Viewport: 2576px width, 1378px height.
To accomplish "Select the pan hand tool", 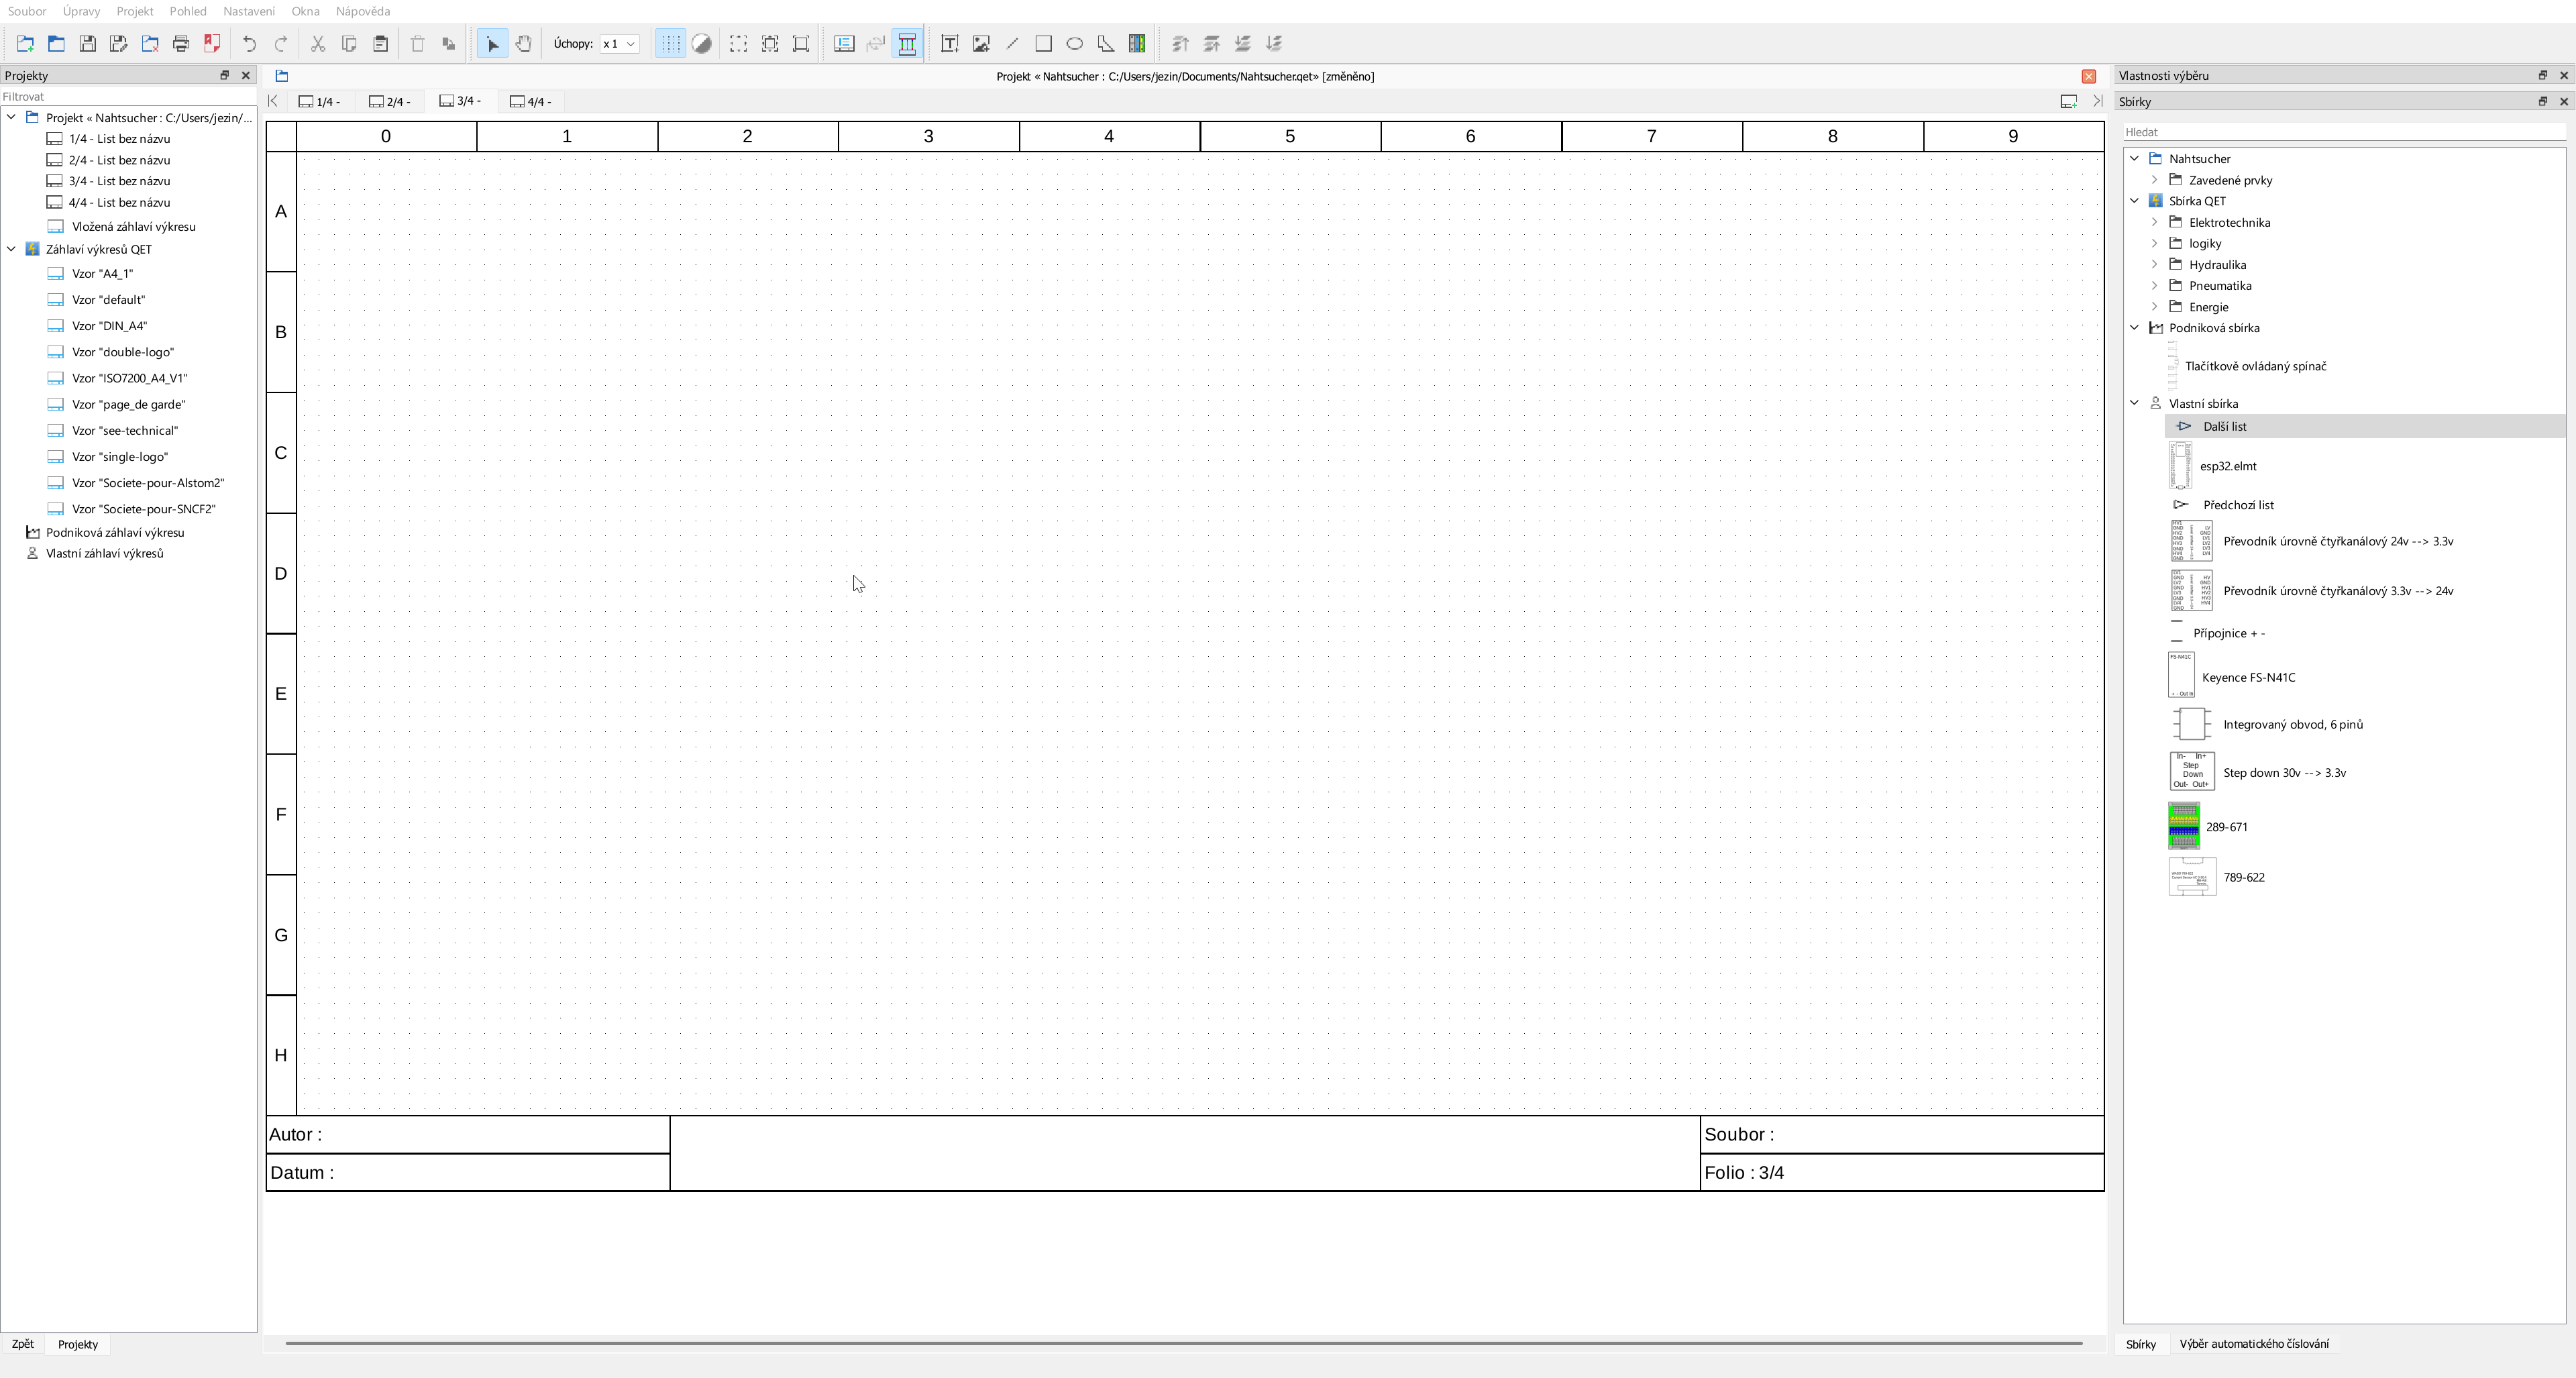I will coord(523,43).
